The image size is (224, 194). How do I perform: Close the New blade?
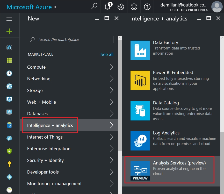pos(117,18)
